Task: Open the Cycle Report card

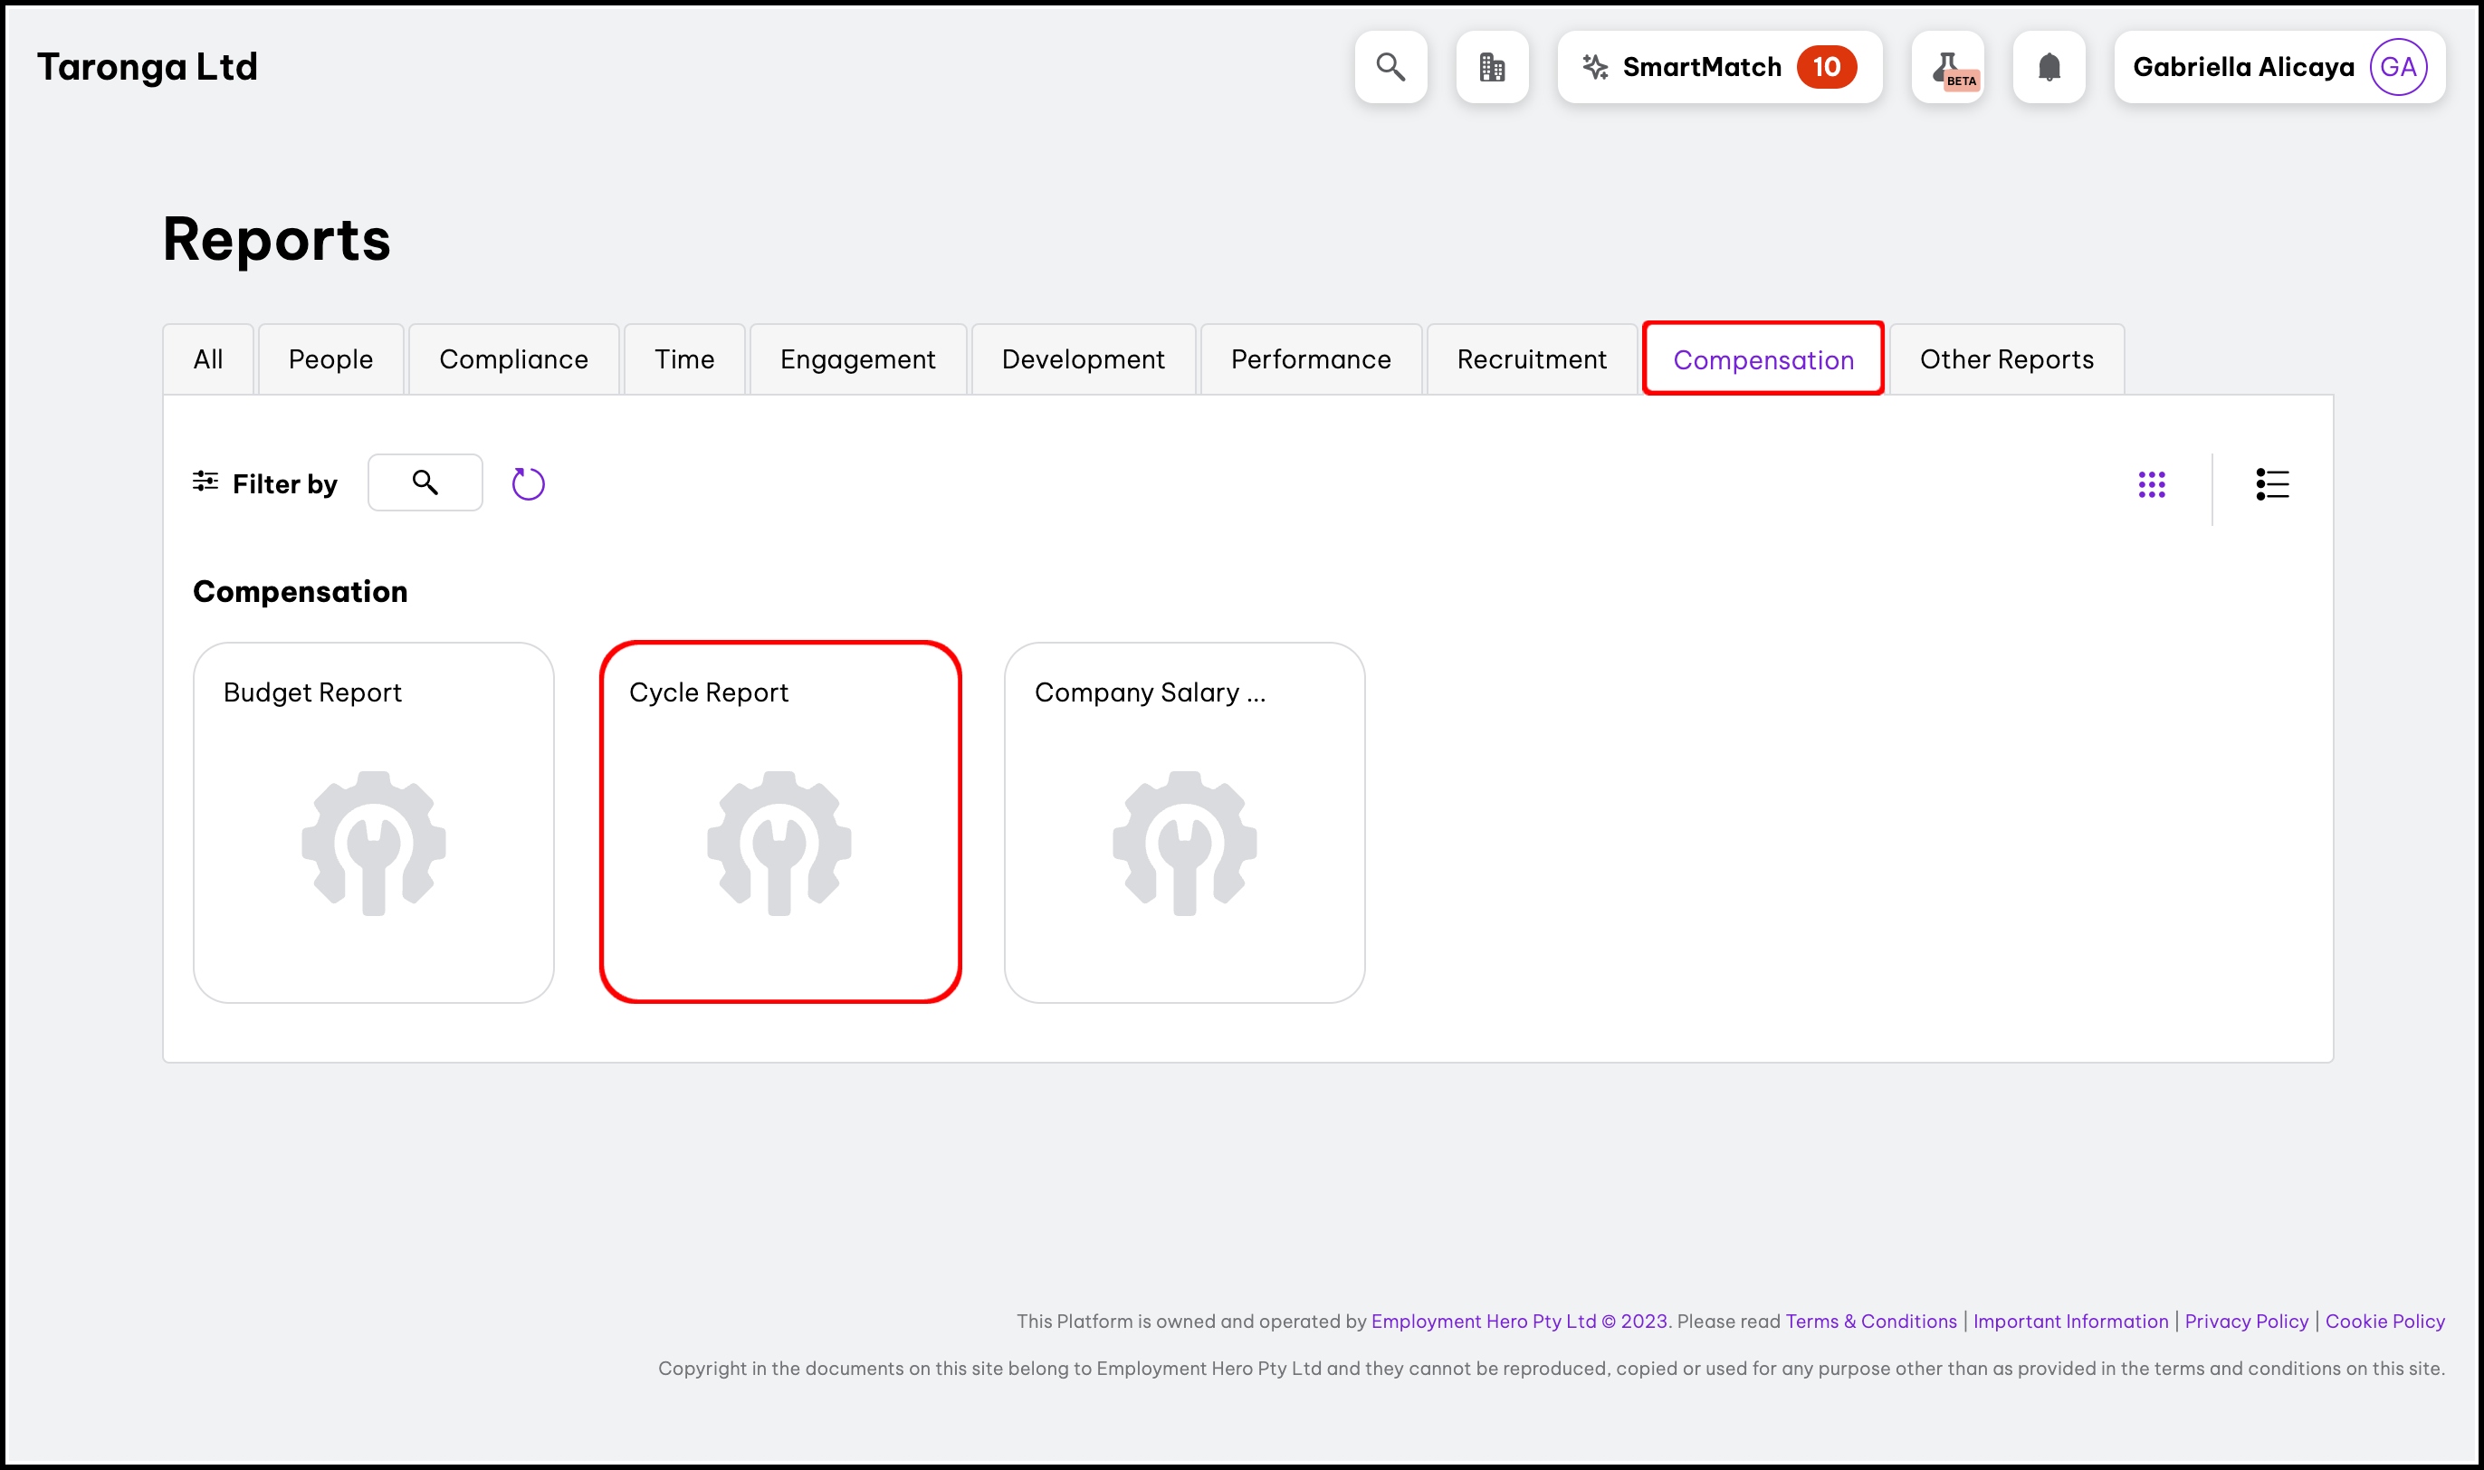Action: pyautogui.click(x=779, y=822)
